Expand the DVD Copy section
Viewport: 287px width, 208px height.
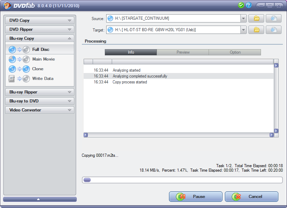pyautogui.click(x=40, y=20)
